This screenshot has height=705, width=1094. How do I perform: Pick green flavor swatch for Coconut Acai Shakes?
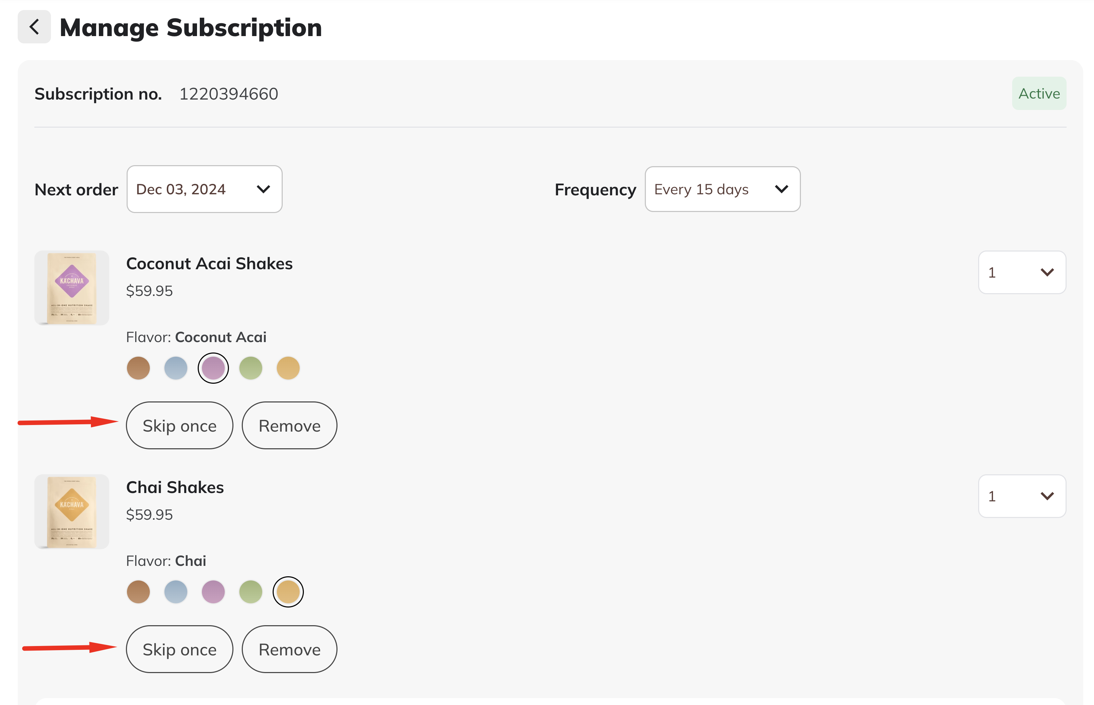click(251, 368)
